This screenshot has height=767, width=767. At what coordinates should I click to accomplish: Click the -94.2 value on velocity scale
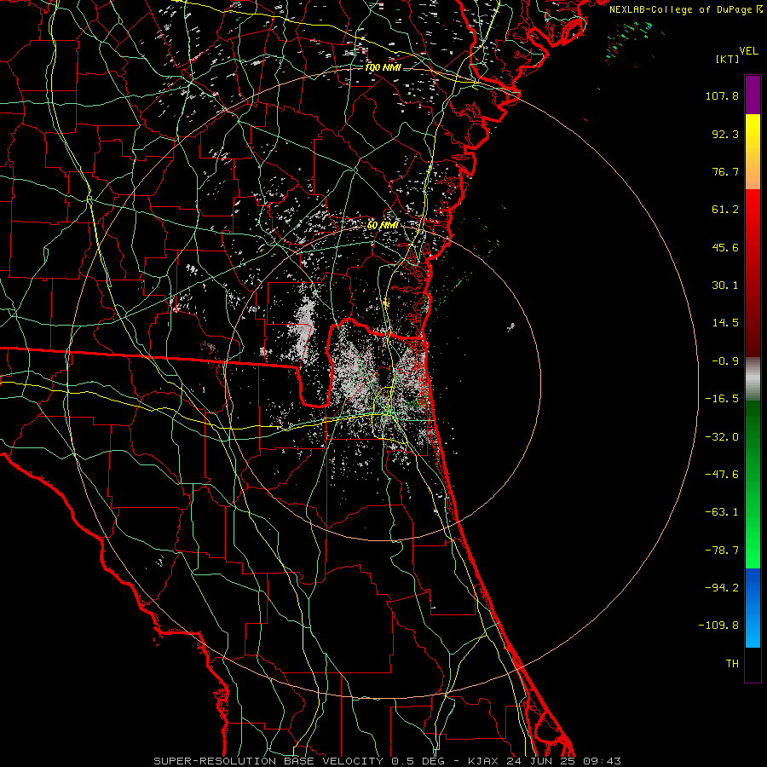[722, 588]
